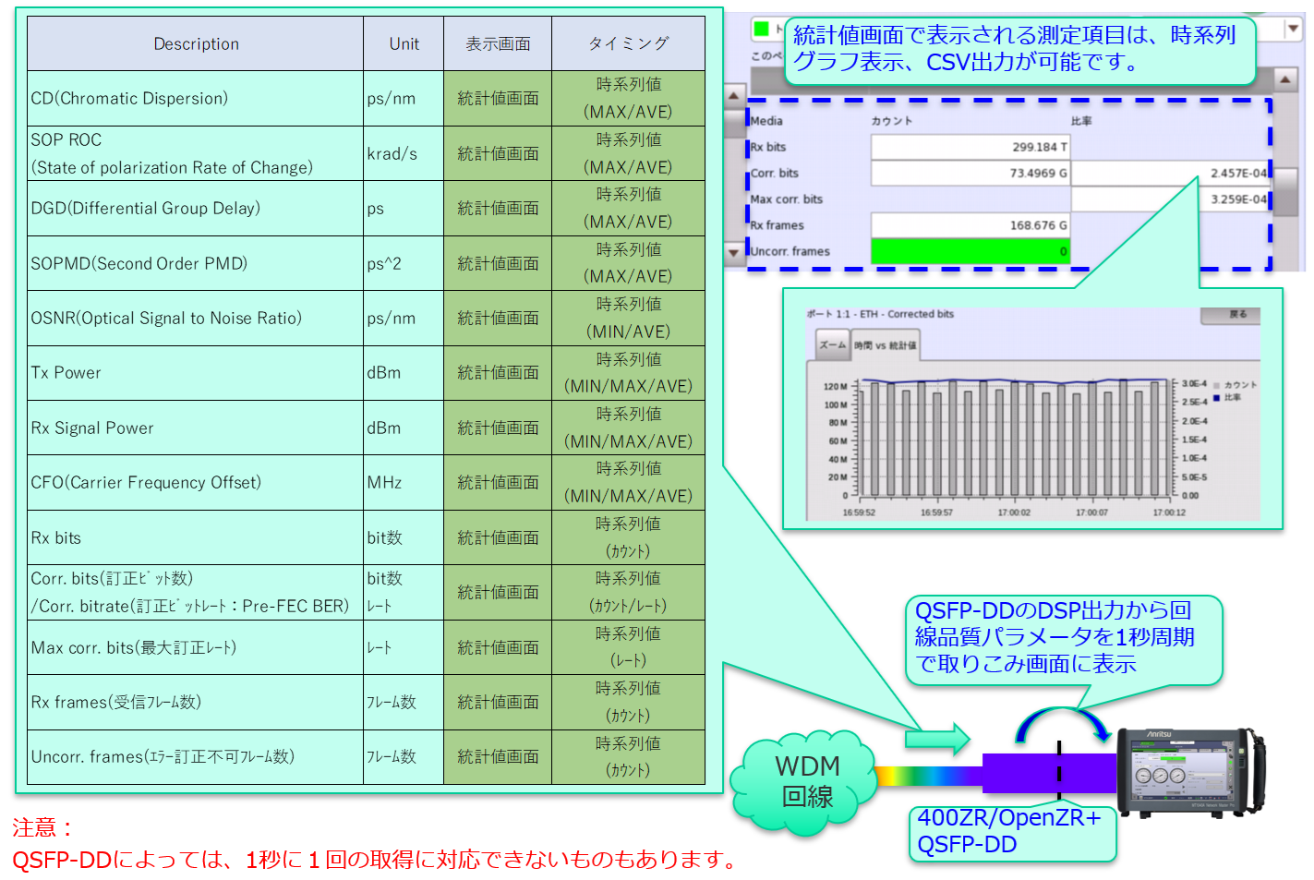The height and width of the screenshot is (880, 1314).
Task: Click the 'SOP ROC' description cell
Action: pyautogui.click(x=196, y=153)
